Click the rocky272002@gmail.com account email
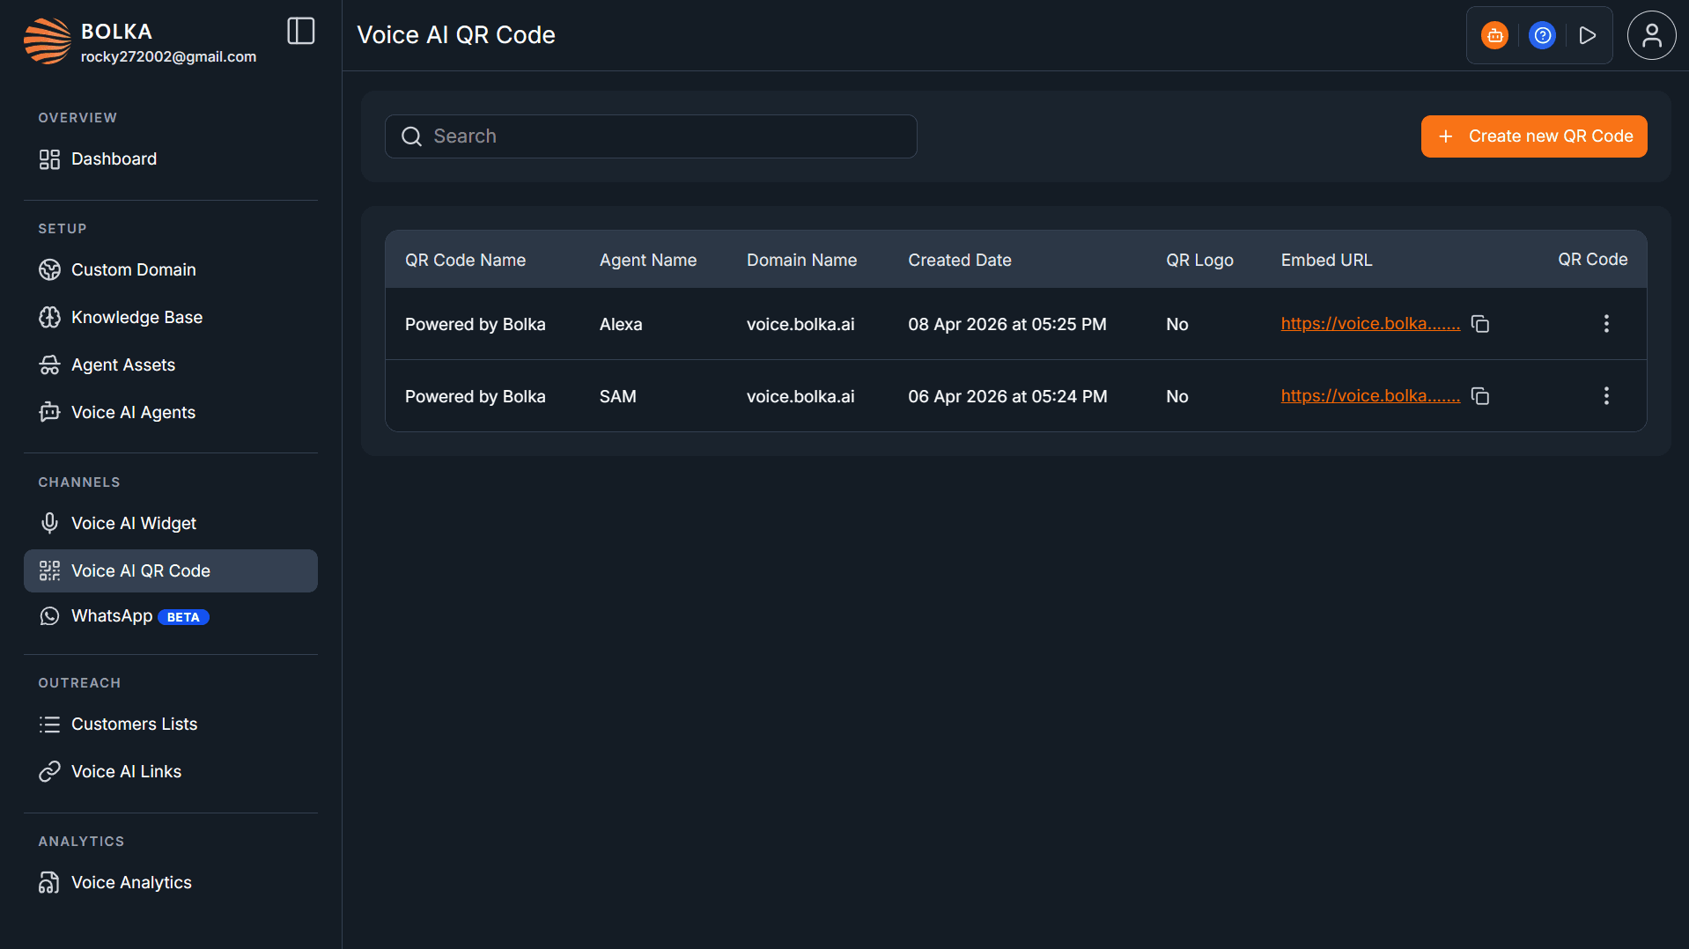 [x=168, y=57]
